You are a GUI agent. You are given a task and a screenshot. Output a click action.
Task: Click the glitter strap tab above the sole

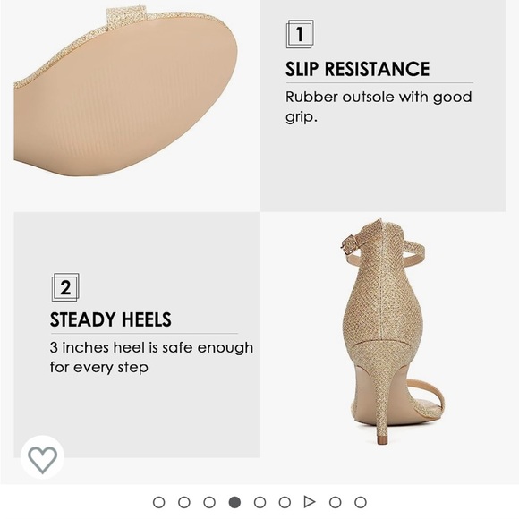coord(126,15)
